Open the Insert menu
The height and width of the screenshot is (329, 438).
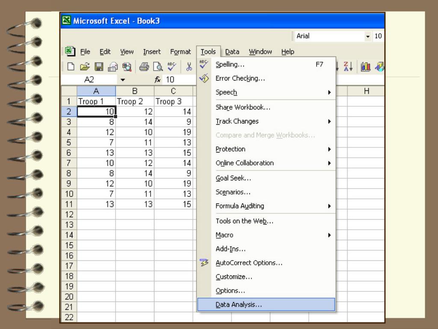(152, 52)
